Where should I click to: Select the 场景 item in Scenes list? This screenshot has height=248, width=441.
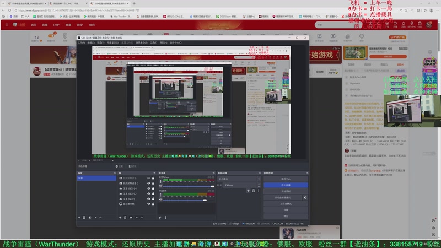point(96,178)
